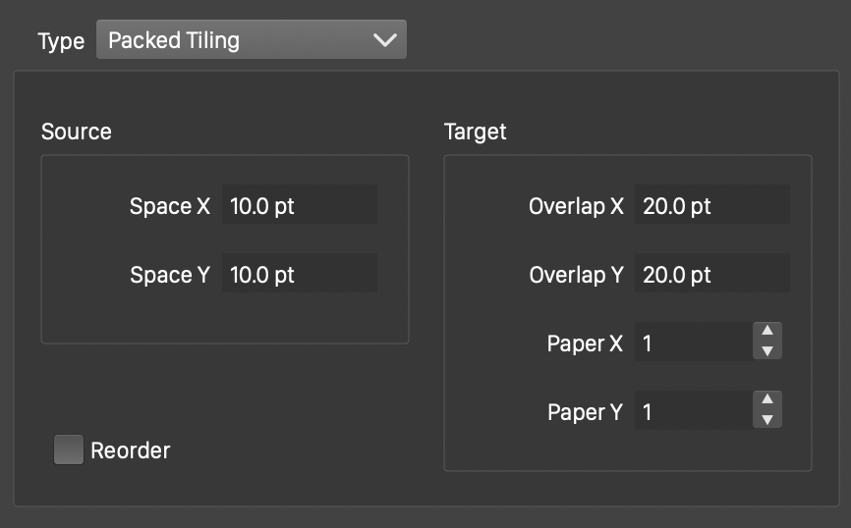Focus the Paper X number field
Image resolution: width=851 pixels, height=528 pixels.
tap(692, 343)
